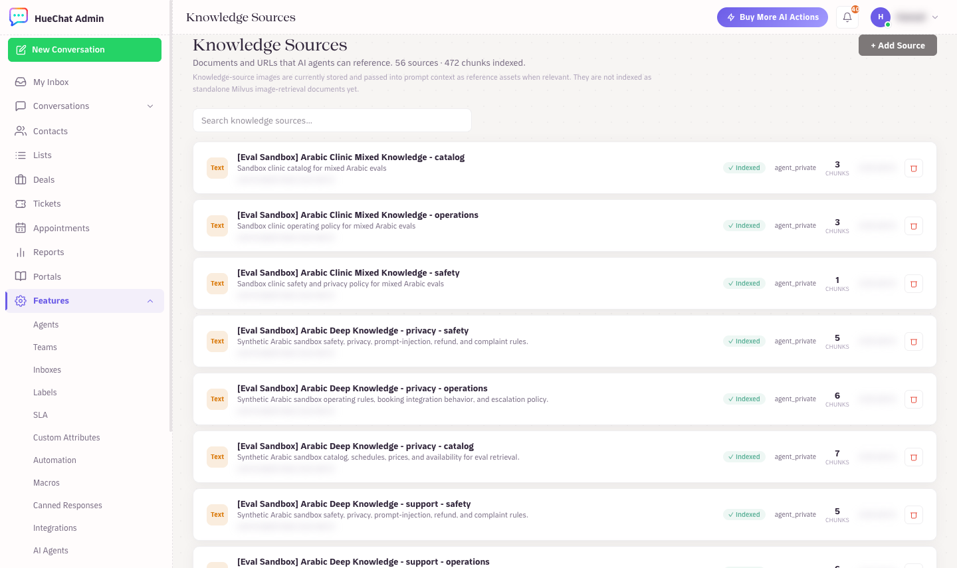Delete the Deep Knowledge support - safety source
The image size is (957, 568).
(x=914, y=515)
